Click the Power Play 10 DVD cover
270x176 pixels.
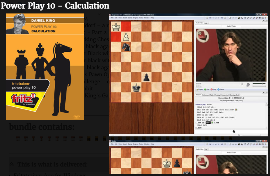(45, 67)
